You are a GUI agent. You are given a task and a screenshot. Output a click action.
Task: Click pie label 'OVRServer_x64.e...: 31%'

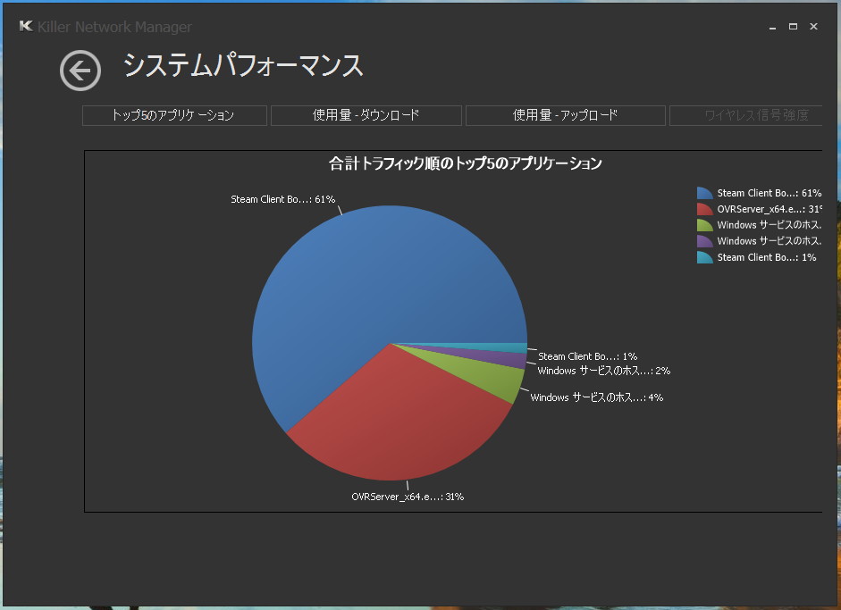pyautogui.click(x=408, y=497)
